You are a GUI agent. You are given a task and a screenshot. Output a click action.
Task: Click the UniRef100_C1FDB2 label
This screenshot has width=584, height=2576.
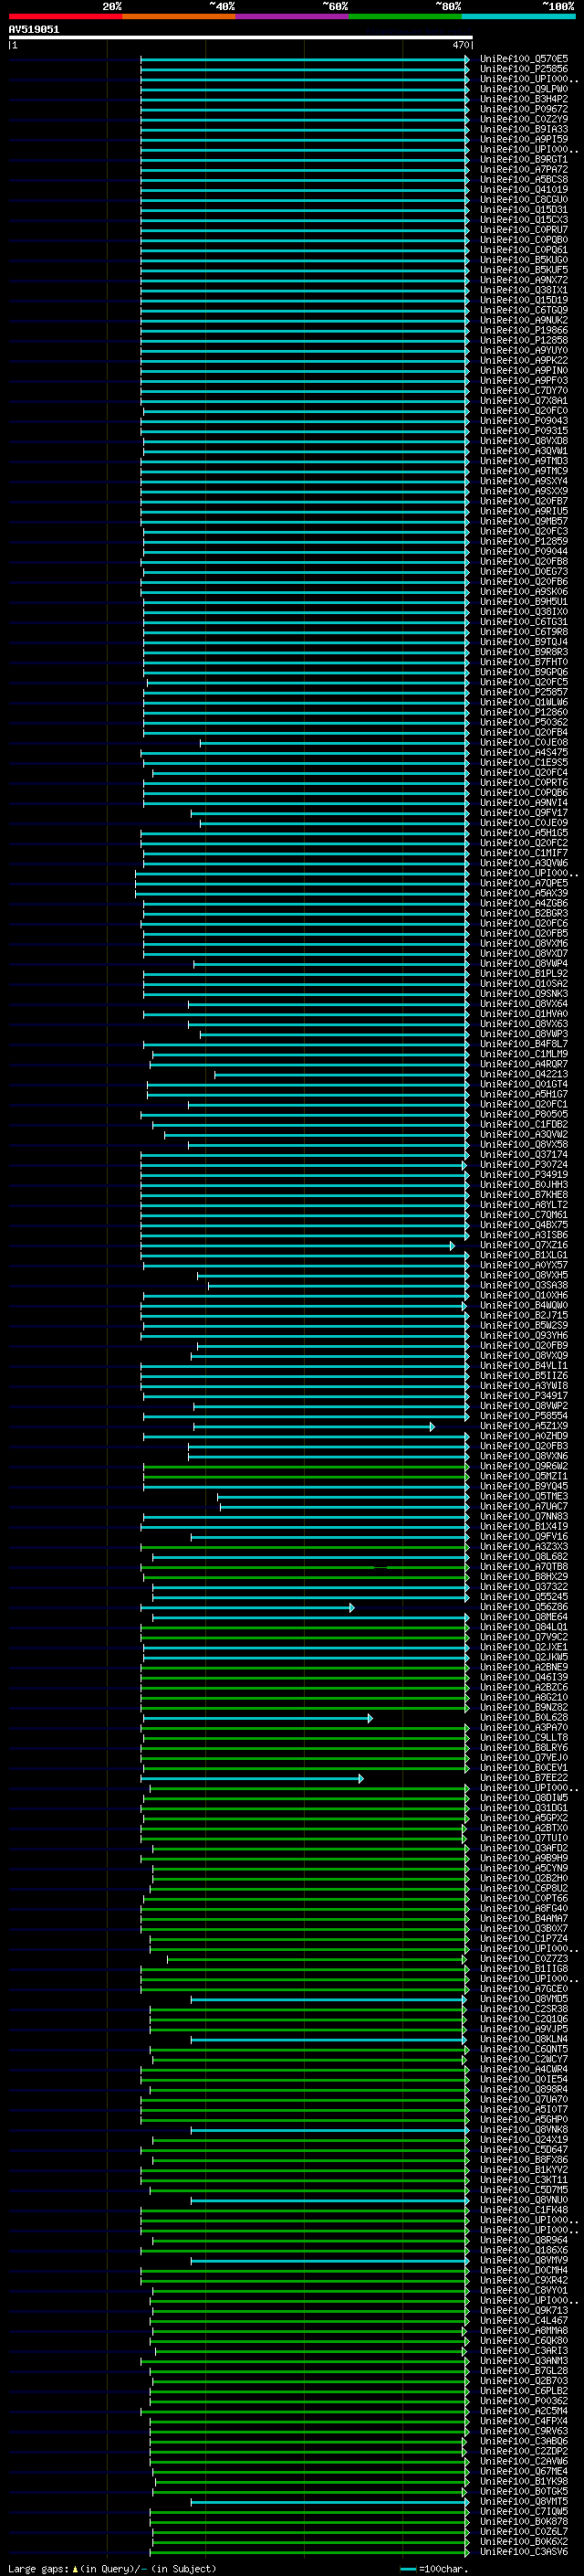[524, 1124]
